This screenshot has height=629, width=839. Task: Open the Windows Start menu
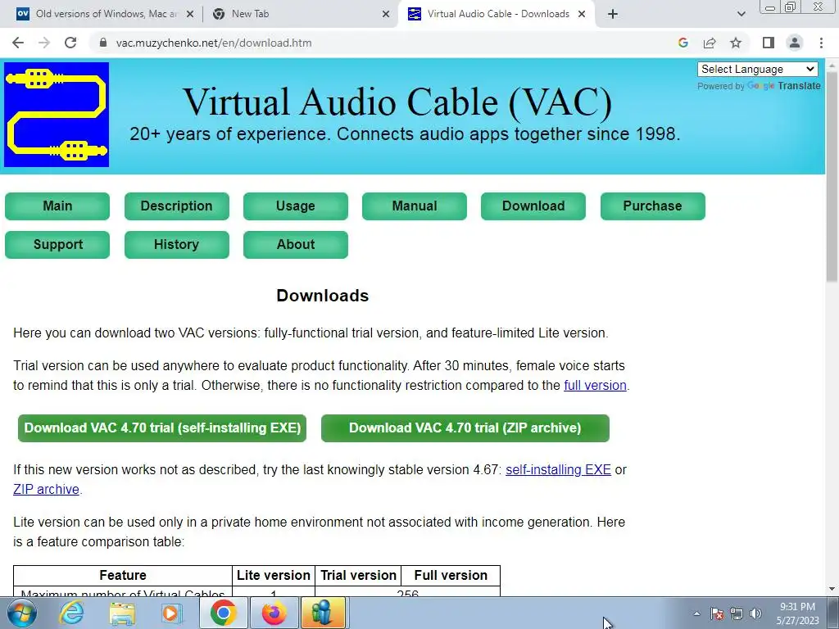tap(21, 613)
